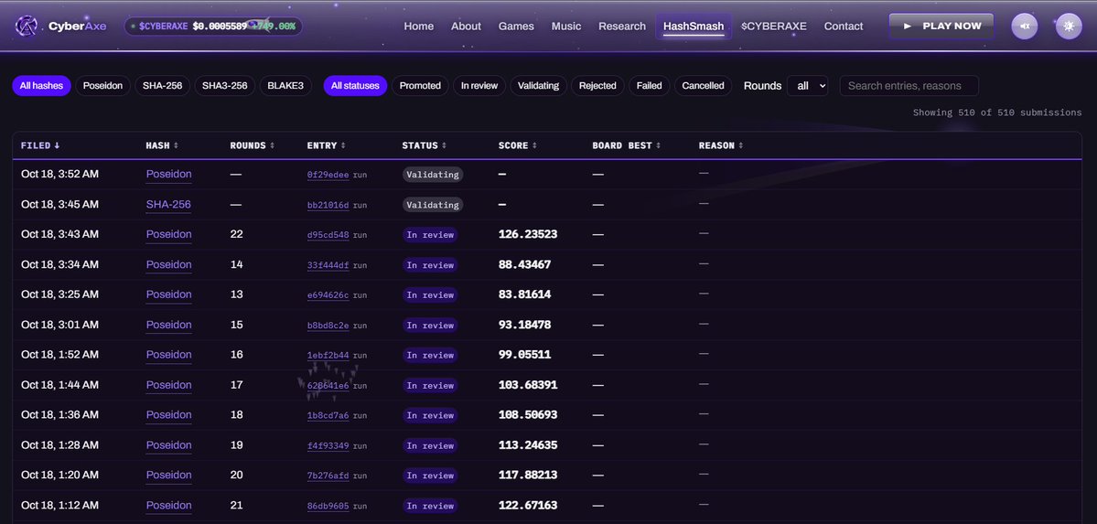Toggle light theme with the sun icon
The width and height of the screenshot is (1097, 524).
click(1069, 27)
